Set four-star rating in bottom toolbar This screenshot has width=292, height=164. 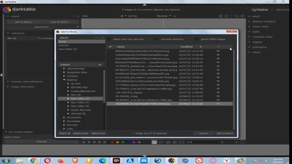pos(99,142)
